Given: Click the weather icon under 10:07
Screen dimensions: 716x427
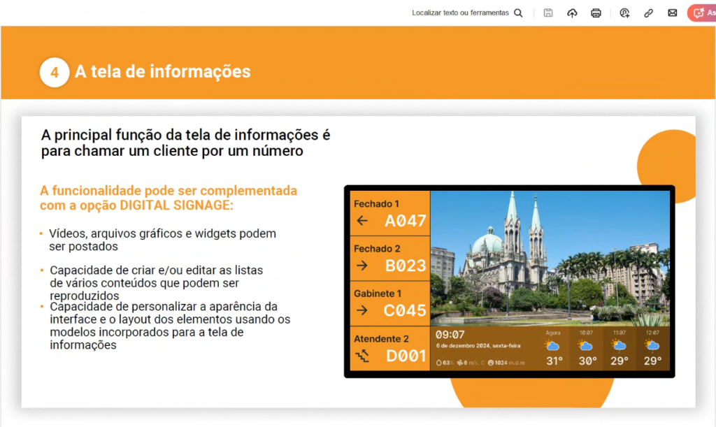Looking at the screenshot, I should coord(585,346).
